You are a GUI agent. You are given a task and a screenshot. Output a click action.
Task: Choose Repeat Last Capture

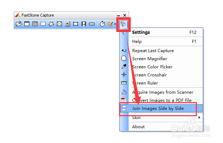click(x=153, y=50)
